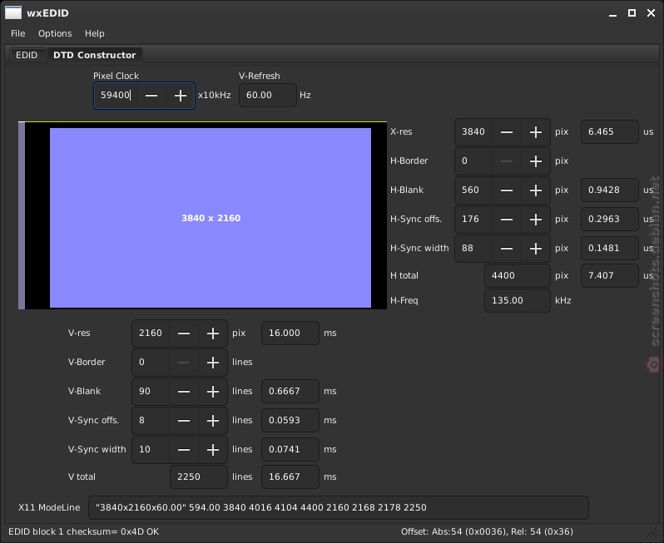Increase the V-Blank value

click(213, 392)
